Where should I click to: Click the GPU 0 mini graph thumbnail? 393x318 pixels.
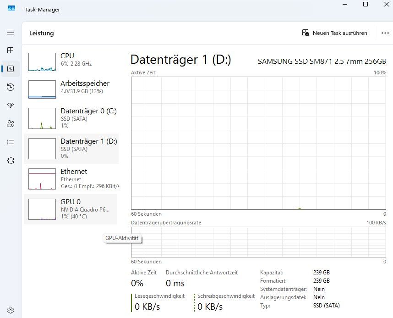[42, 209]
